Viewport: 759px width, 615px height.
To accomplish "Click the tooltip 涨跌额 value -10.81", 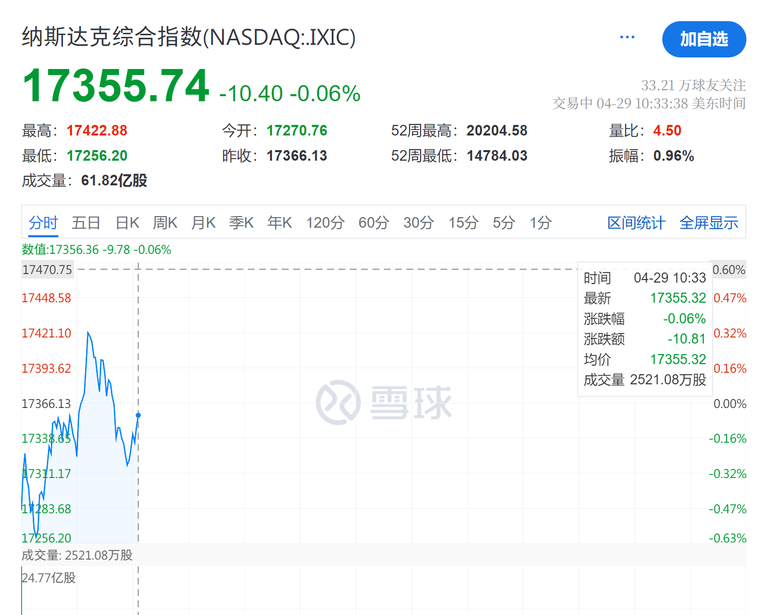I will [x=686, y=339].
